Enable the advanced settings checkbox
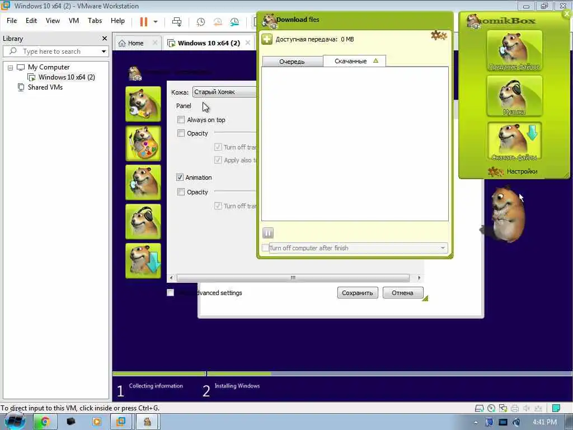 pyautogui.click(x=170, y=292)
